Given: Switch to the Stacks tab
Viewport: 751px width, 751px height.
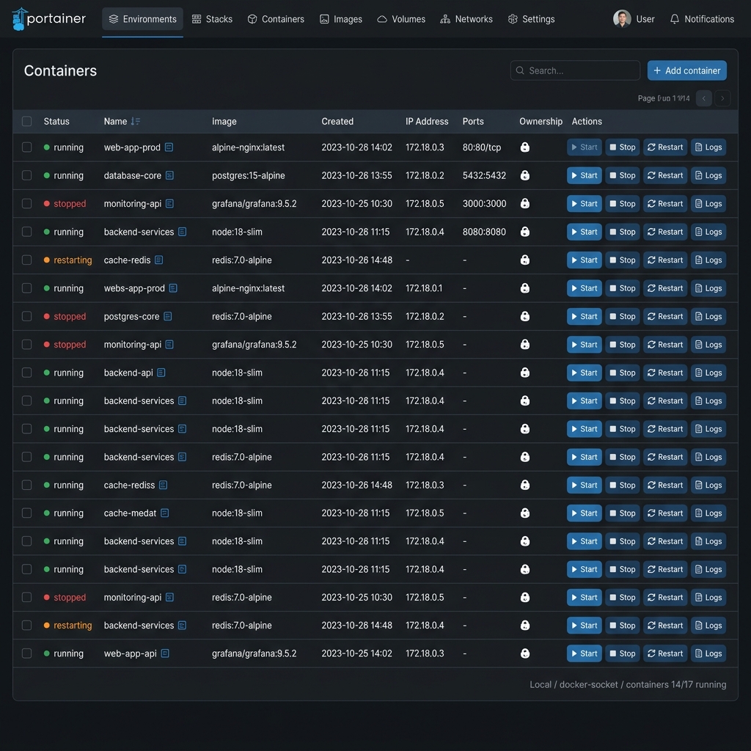Looking at the screenshot, I should [x=212, y=19].
